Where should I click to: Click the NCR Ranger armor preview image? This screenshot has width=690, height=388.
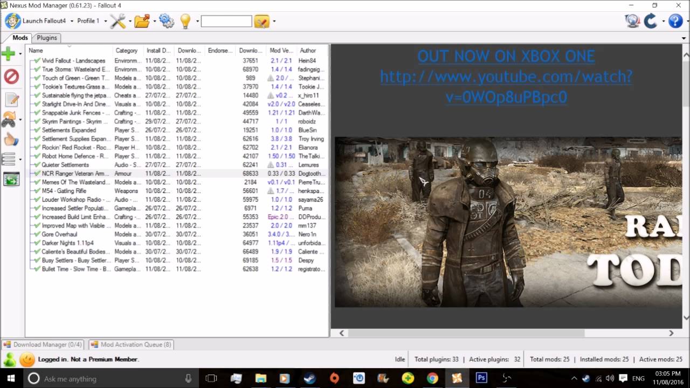click(508, 222)
